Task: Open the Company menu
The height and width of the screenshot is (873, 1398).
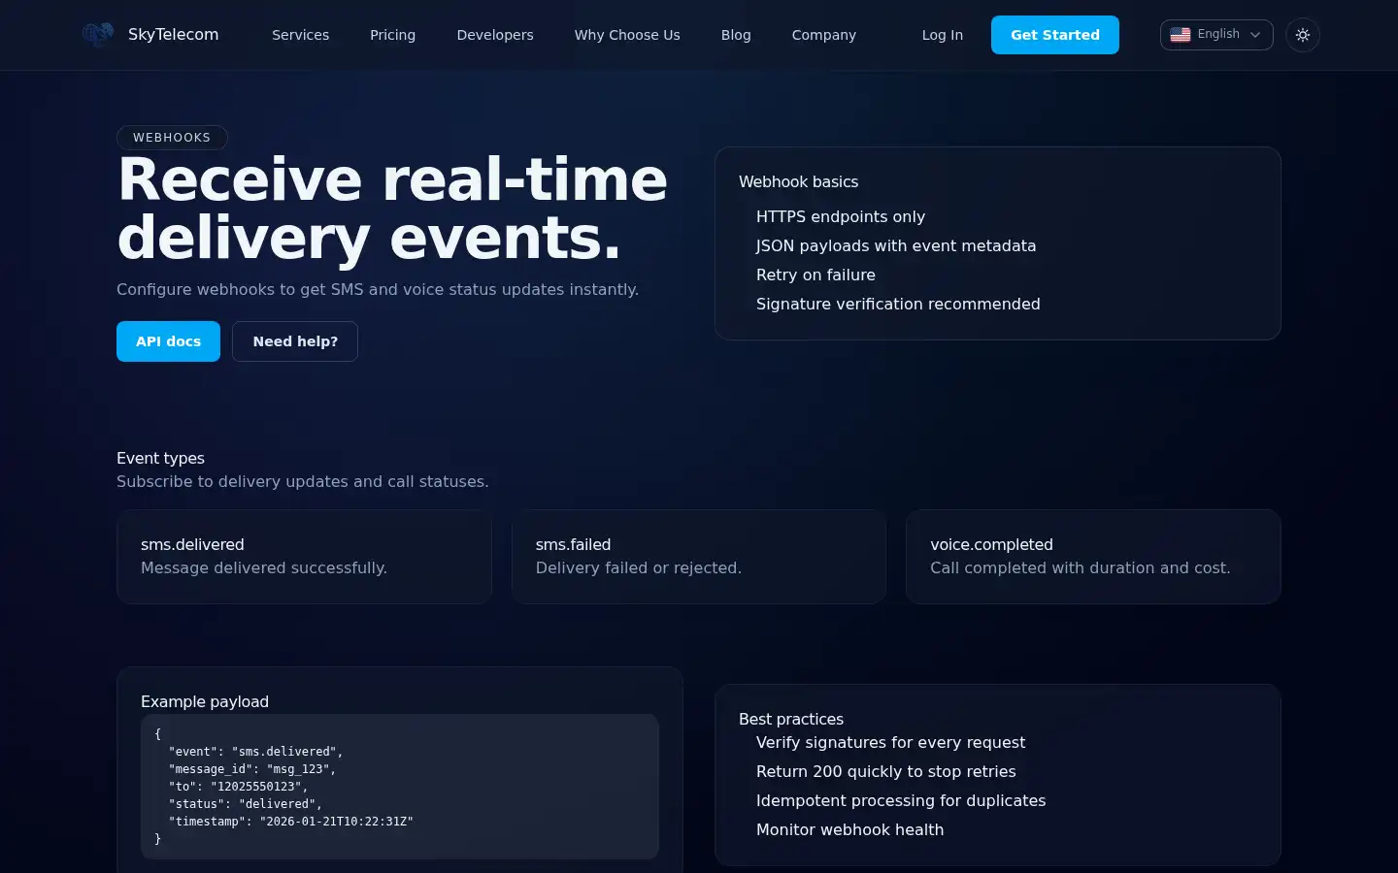Action: tap(824, 35)
